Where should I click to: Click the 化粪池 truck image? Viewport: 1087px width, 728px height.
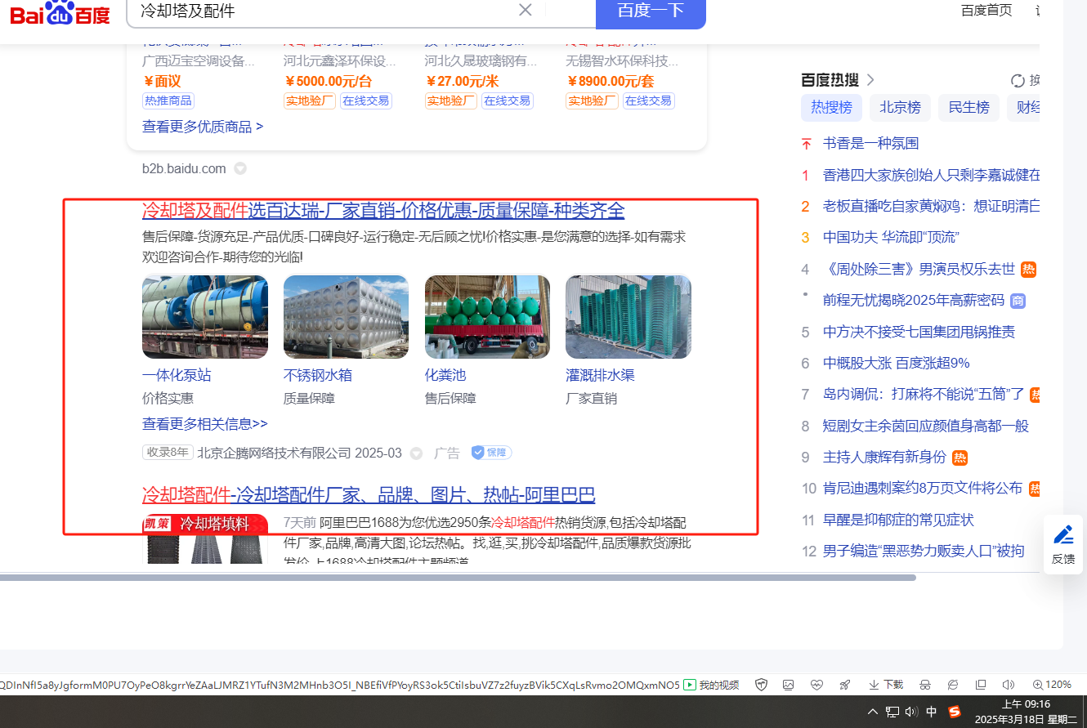click(488, 317)
